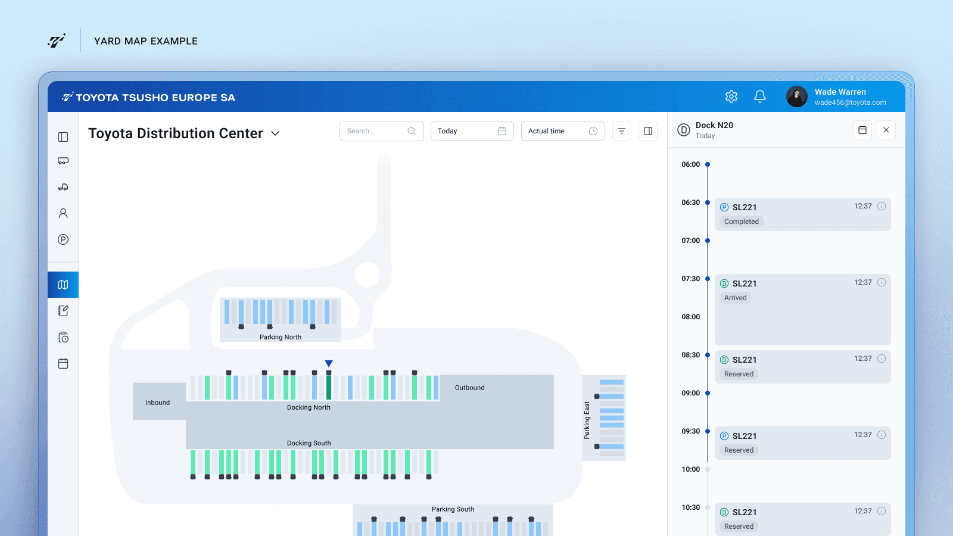The width and height of the screenshot is (953, 536).
Task: Click Parking North label
Action: 281,337
